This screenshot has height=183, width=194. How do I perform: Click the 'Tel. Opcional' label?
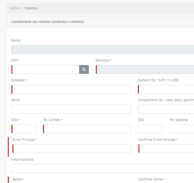[179, 120]
